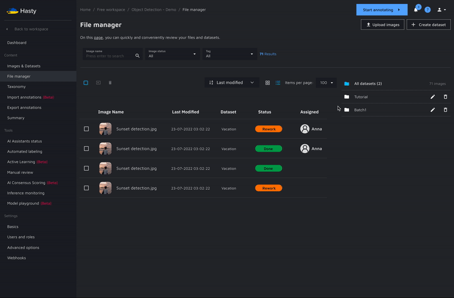Open Import annotations (Beta)
454x298 pixels.
[31, 97]
